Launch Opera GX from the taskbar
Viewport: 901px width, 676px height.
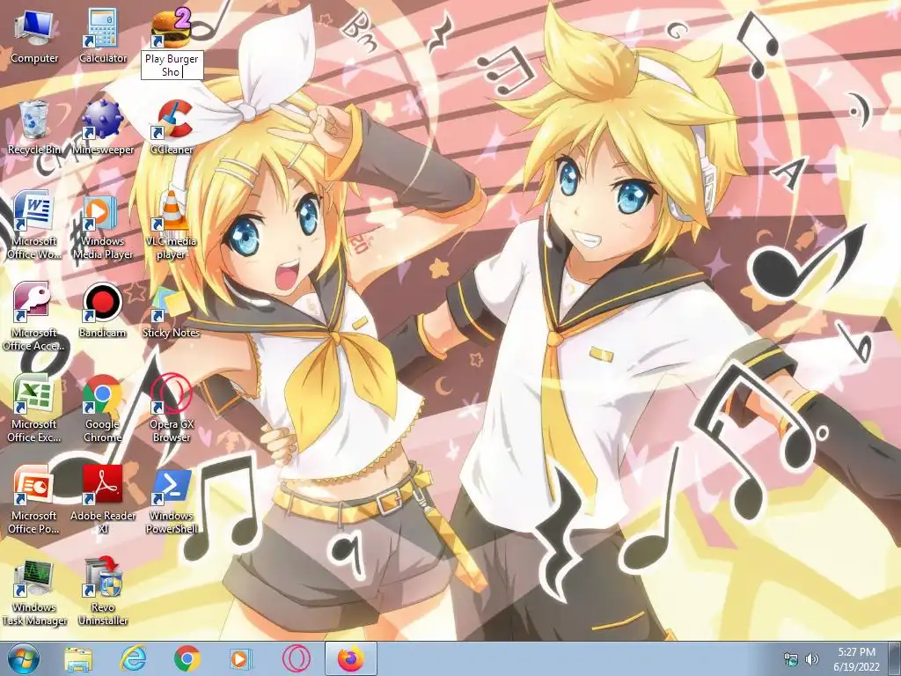296,658
